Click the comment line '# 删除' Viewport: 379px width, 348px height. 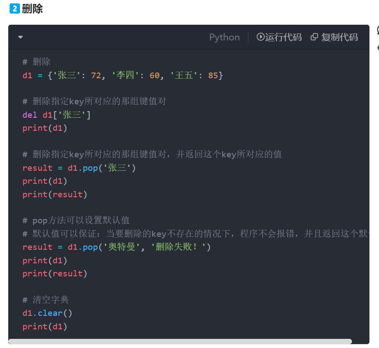[36, 62]
